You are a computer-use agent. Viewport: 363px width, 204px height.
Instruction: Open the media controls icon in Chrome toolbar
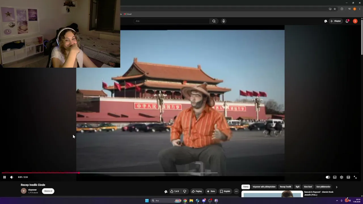click(x=349, y=9)
